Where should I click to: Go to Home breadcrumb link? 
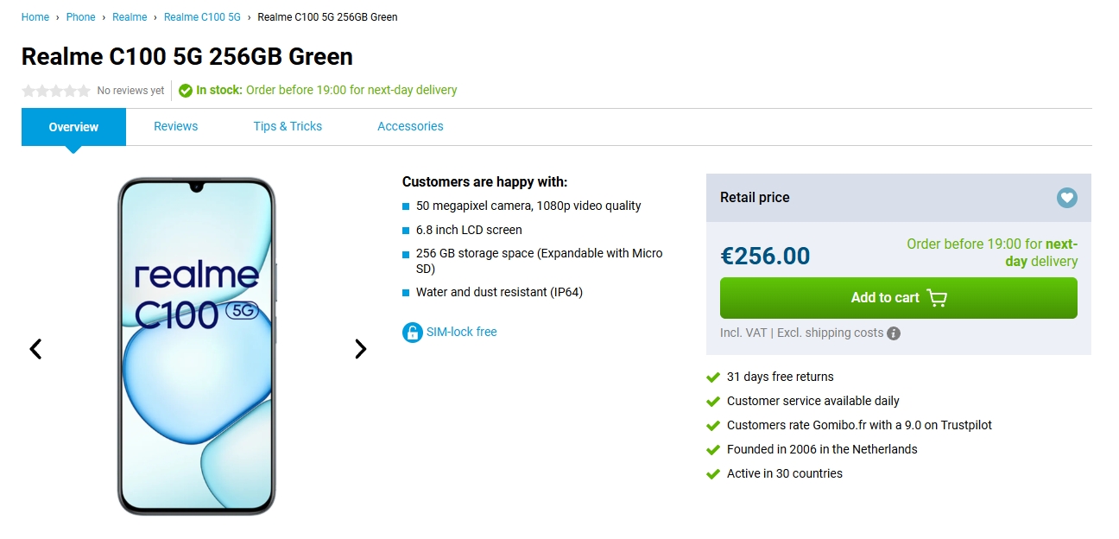tap(35, 17)
